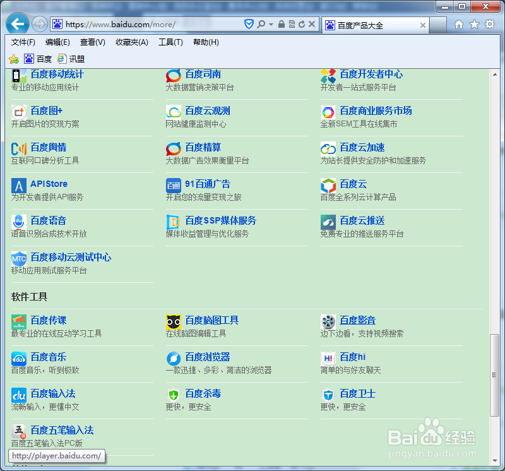Open the address bar search dropdown arrow

(271, 25)
